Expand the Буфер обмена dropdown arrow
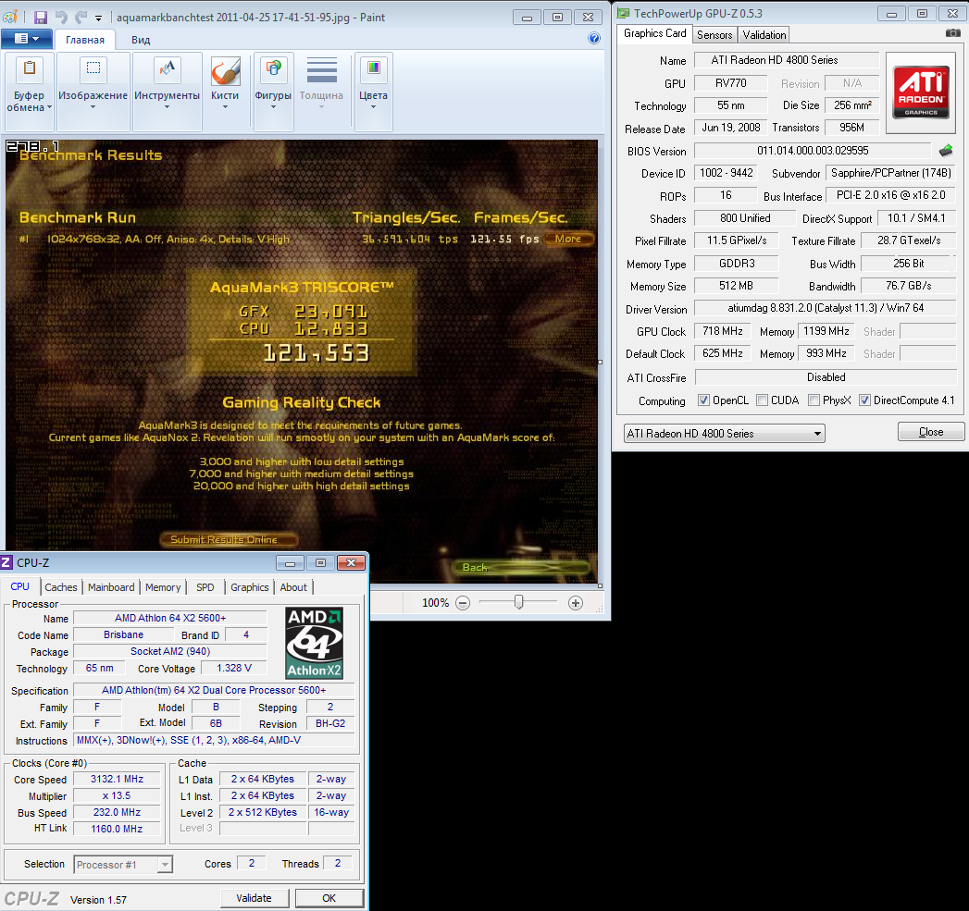 [49, 107]
